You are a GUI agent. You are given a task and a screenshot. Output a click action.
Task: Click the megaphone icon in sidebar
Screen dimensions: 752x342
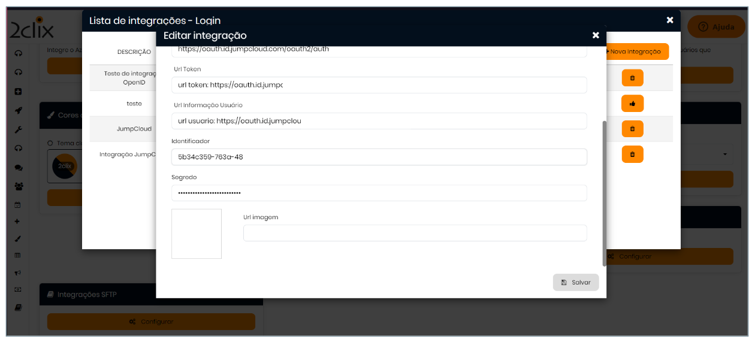coord(19,273)
